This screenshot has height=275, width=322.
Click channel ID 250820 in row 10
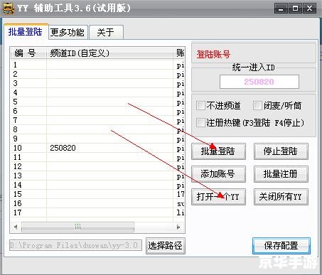tap(63, 148)
